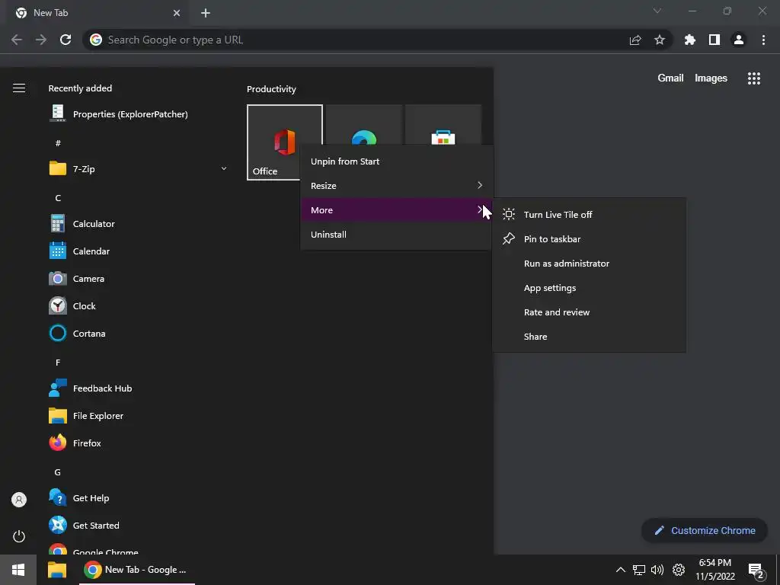Expand the 7-Zip folder
Image resolution: width=780 pixels, height=585 pixels.
(139, 168)
